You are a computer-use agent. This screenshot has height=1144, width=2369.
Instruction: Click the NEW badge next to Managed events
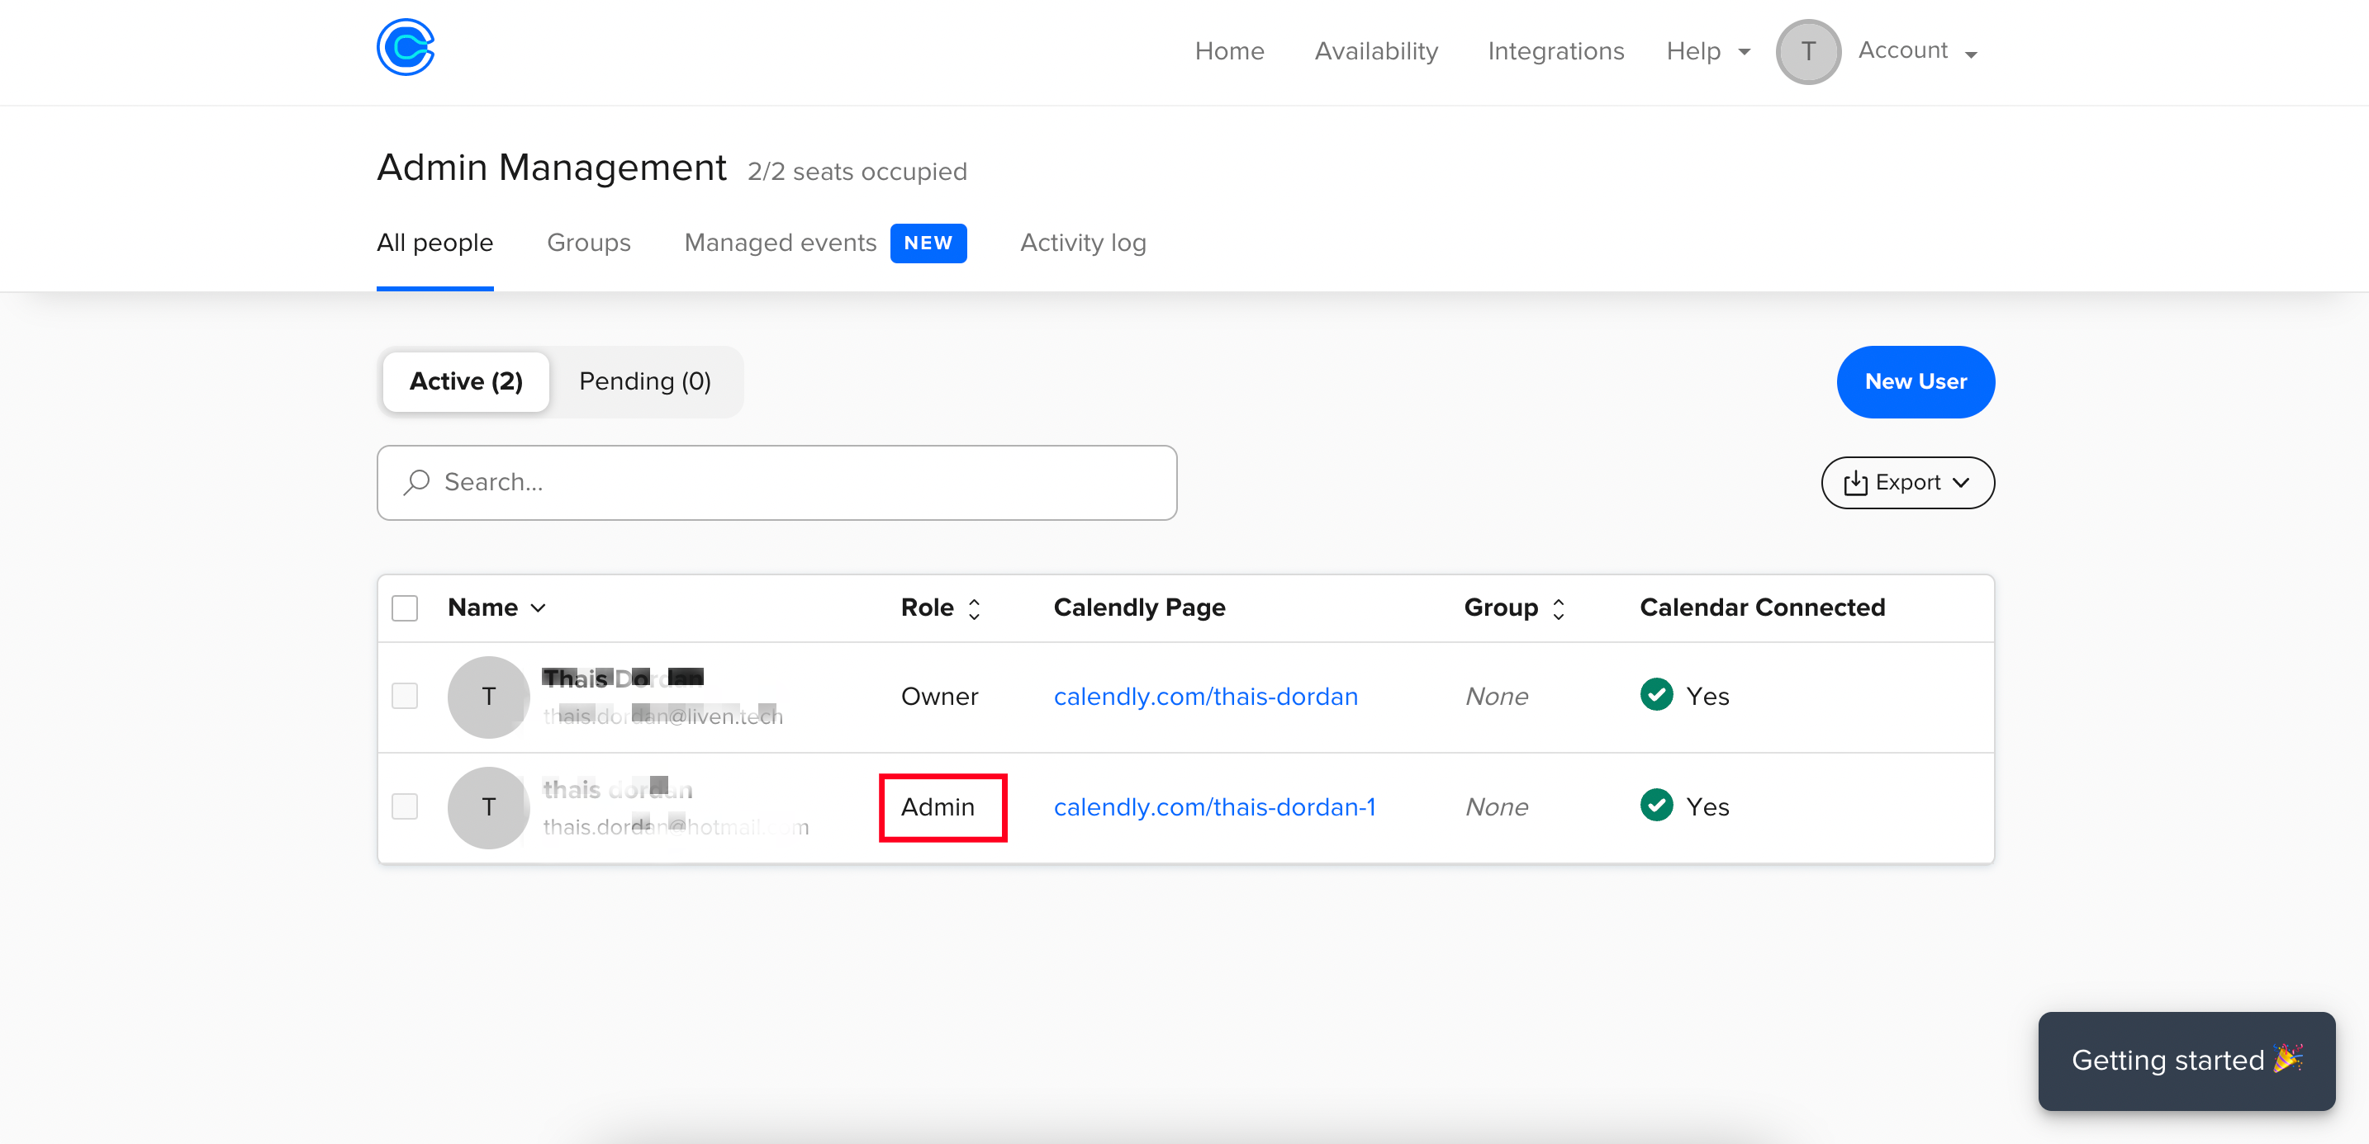(927, 243)
